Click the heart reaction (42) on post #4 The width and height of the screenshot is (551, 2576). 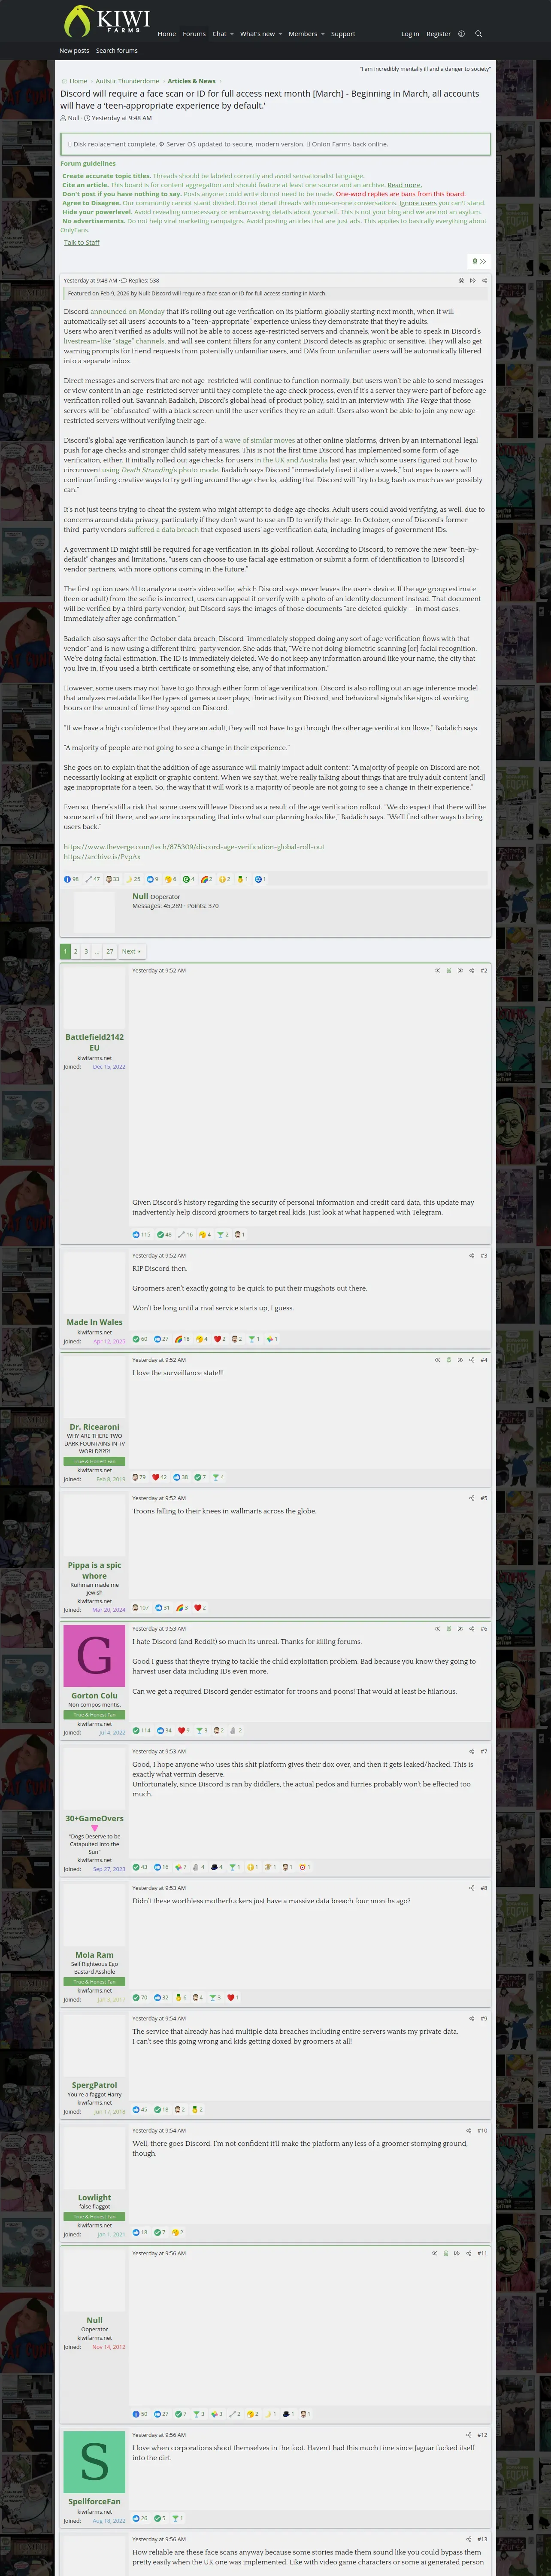160,1476
